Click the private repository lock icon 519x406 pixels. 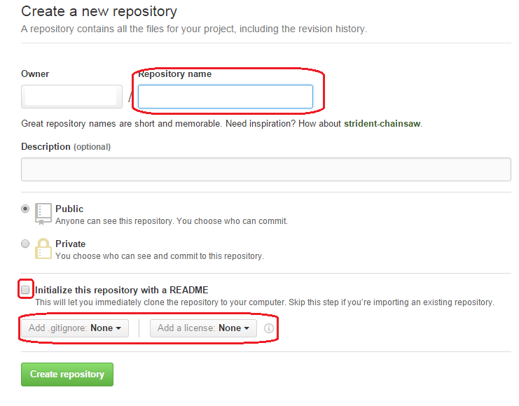[x=43, y=248]
